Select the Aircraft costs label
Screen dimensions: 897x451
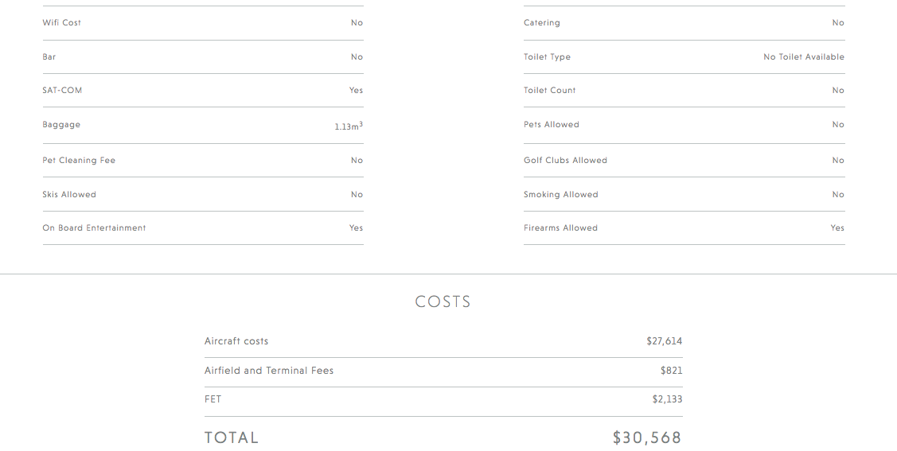point(236,341)
